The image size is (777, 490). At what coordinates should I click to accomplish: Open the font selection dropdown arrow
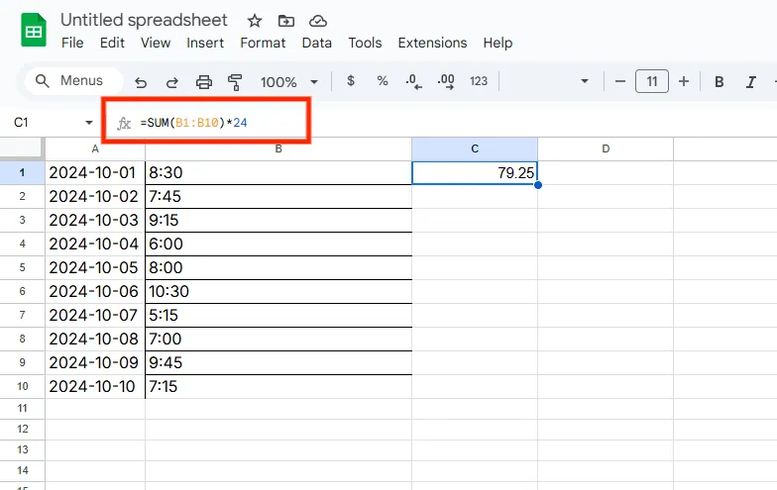pos(585,82)
